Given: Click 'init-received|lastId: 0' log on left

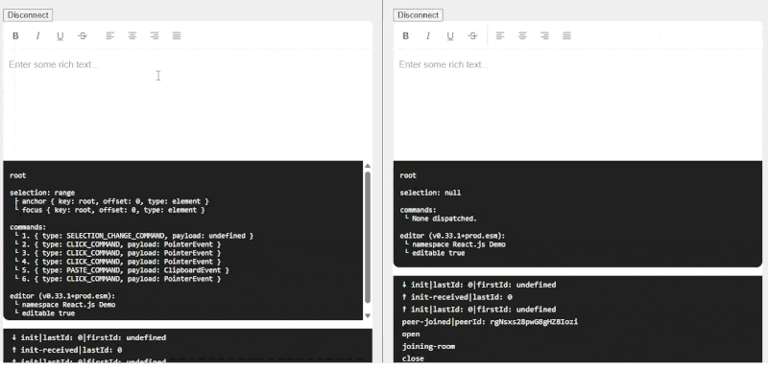Looking at the screenshot, I should click(66, 350).
